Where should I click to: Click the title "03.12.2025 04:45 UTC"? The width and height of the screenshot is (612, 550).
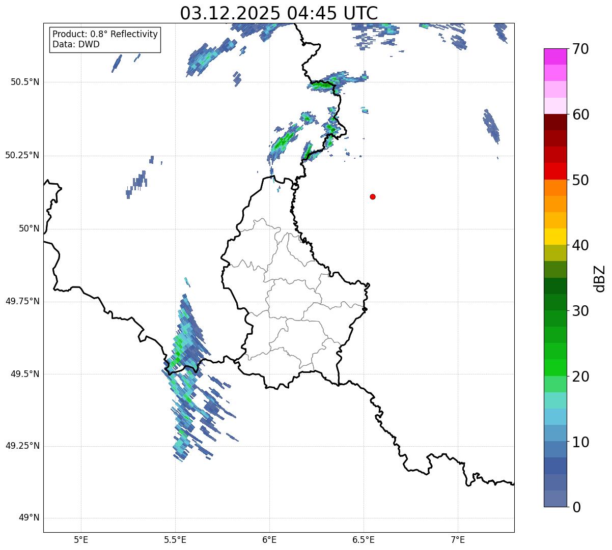(x=279, y=13)
